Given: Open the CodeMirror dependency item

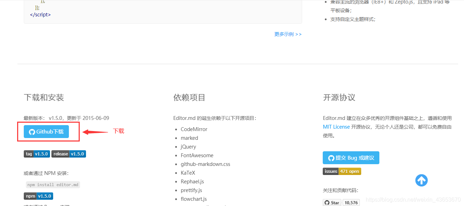Looking at the screenshot, I should pos(194,129).
